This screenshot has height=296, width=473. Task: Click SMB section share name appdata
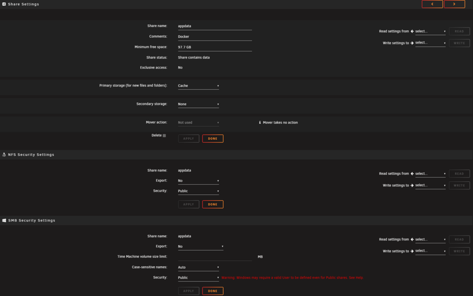tap(184, 237)
